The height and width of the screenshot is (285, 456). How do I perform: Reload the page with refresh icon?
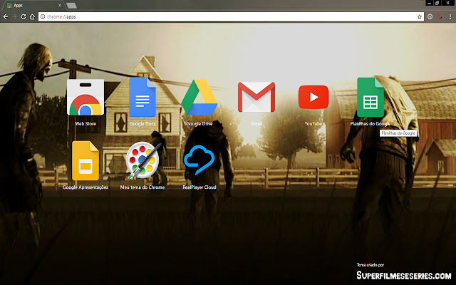(24, 17)
